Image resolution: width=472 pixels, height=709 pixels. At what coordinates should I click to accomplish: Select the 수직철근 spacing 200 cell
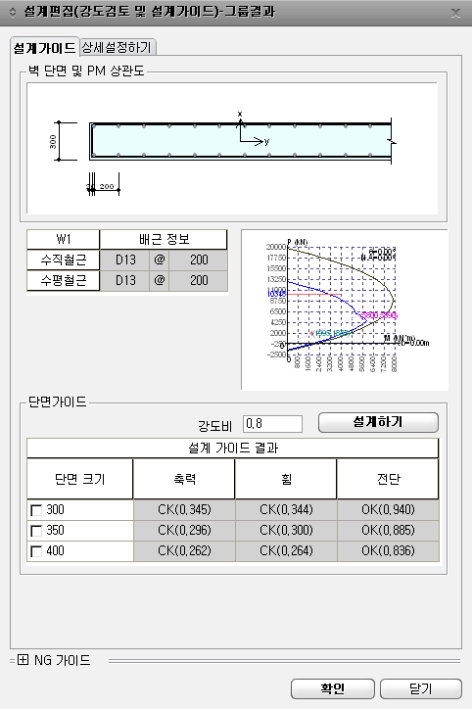click(x=199, y=260)
